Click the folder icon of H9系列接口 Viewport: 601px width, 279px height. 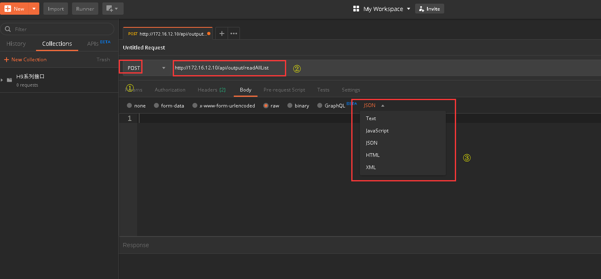coord(9,80)
